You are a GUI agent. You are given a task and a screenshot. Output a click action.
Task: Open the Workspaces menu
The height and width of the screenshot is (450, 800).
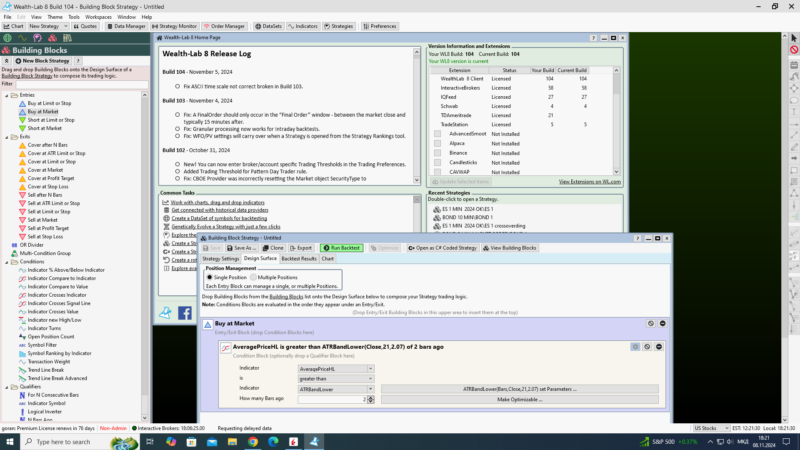click(98, 17)
